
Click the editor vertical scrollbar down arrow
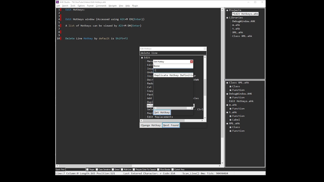tap(222, 163)
